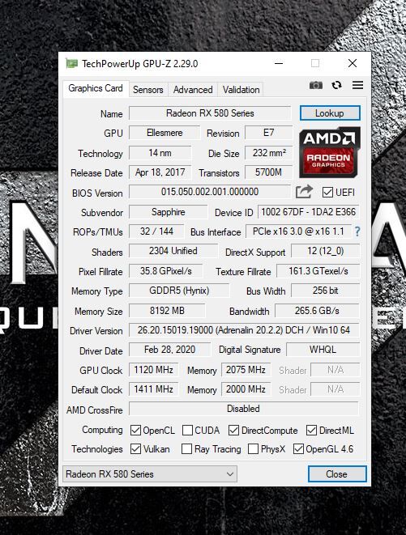The height and width of the screenshot is (535, 406).
Task: Click the Lookup button
Action: tap(330, 113)
